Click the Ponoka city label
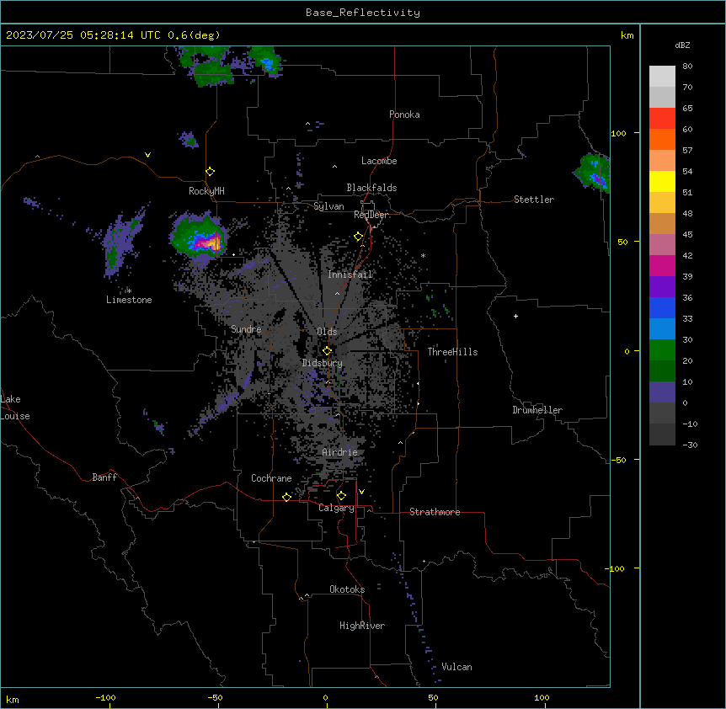The width and height of the screenshot is (726, 709). coord(404,115)
